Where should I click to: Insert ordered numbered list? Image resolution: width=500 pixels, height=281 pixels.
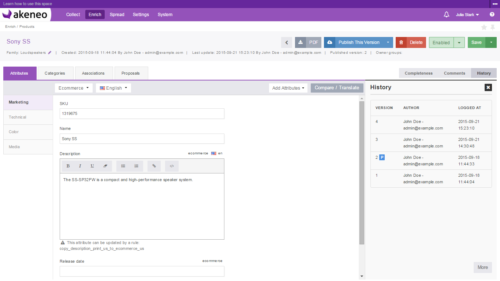[137, 166]
